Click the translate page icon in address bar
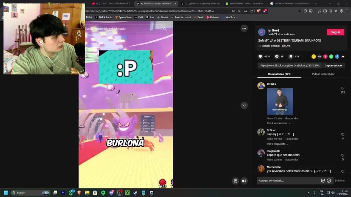Image resolution: width=351 pixels, height=197 pixels. 239,11
